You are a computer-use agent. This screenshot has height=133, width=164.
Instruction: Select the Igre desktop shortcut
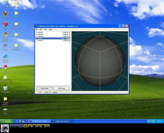pyautogui.click(x=5, y=111)
